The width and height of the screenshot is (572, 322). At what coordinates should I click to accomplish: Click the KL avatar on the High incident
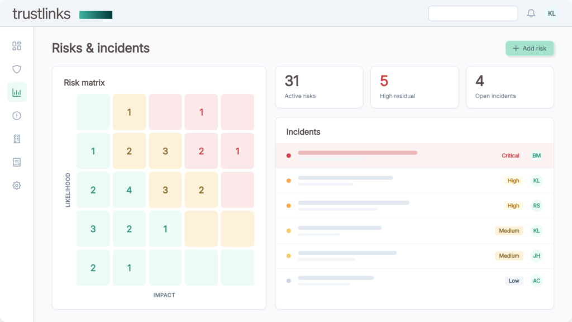(536, 181)
